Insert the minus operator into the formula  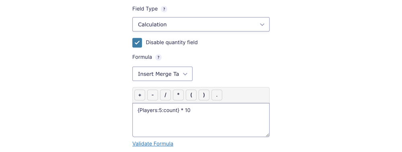[x=152, y=95]
